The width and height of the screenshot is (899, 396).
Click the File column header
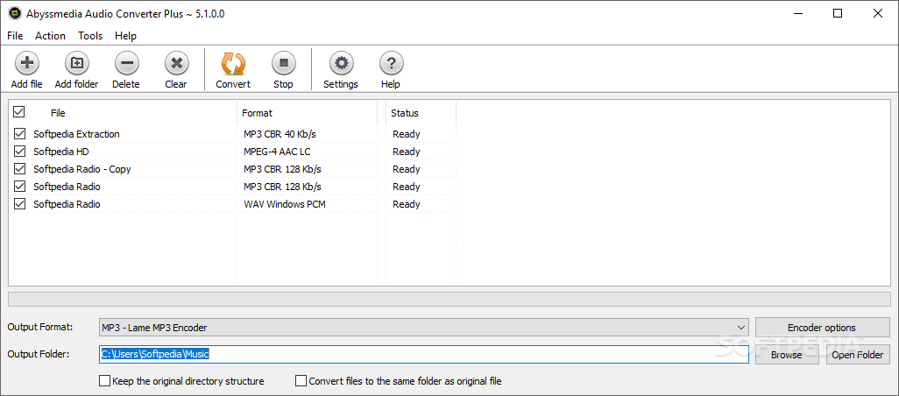pyautogui.click(x=123, y=113)
